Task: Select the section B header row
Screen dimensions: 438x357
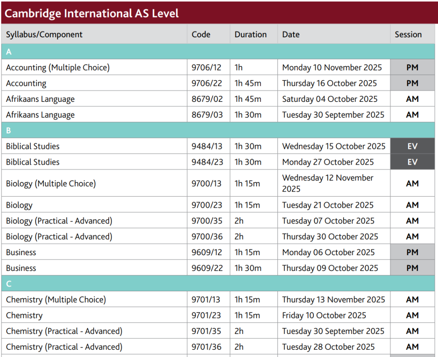Action: 218,130
